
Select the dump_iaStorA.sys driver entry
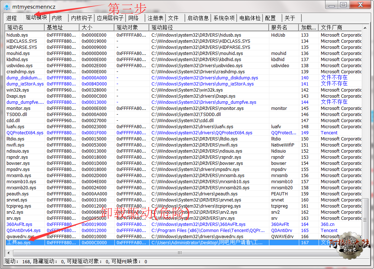(x=25, y=84)
